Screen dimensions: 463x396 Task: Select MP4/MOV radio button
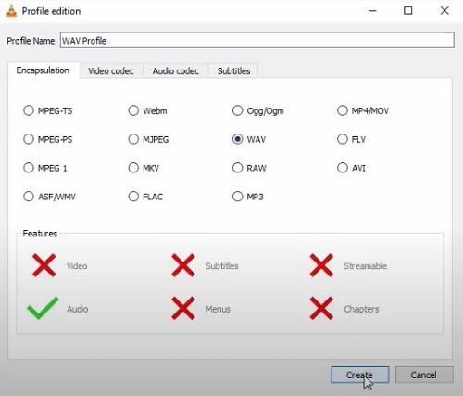coord(343,110)
